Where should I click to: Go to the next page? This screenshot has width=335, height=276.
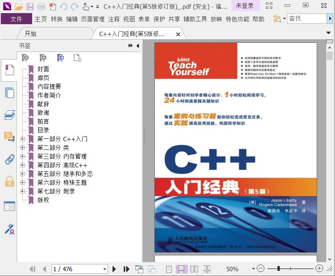(114, 269)
